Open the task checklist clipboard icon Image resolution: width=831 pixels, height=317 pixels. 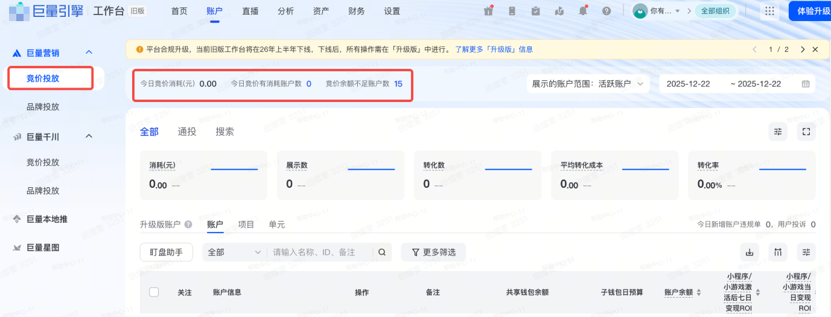tap(536, 11)
